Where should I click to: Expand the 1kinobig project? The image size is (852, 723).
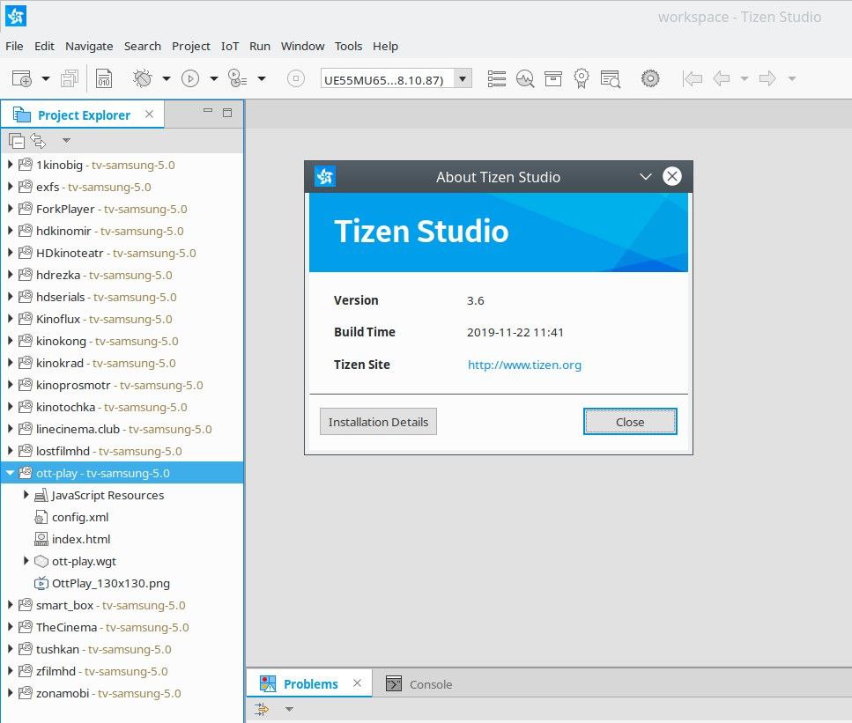(x=11, y=165)
